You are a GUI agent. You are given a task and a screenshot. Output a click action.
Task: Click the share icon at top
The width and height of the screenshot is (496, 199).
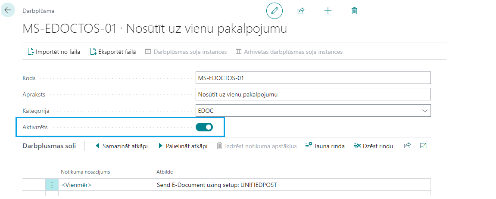pos(301,11)
